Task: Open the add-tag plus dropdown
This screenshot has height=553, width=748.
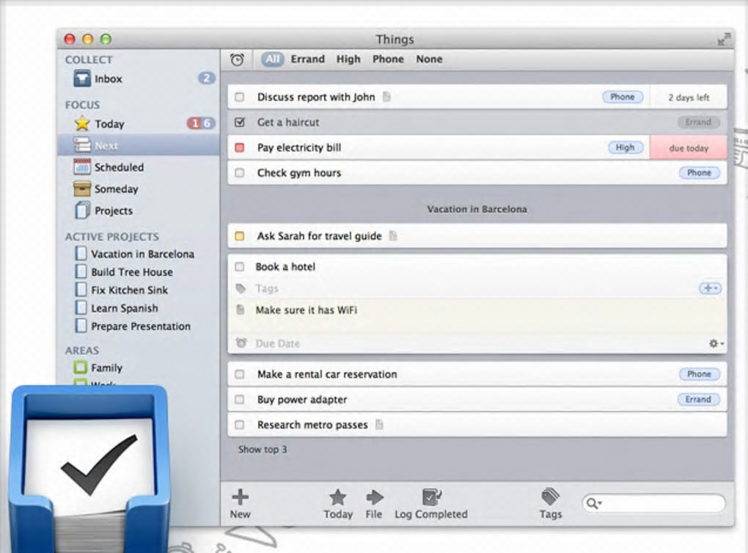Action: tap(710, 288)
